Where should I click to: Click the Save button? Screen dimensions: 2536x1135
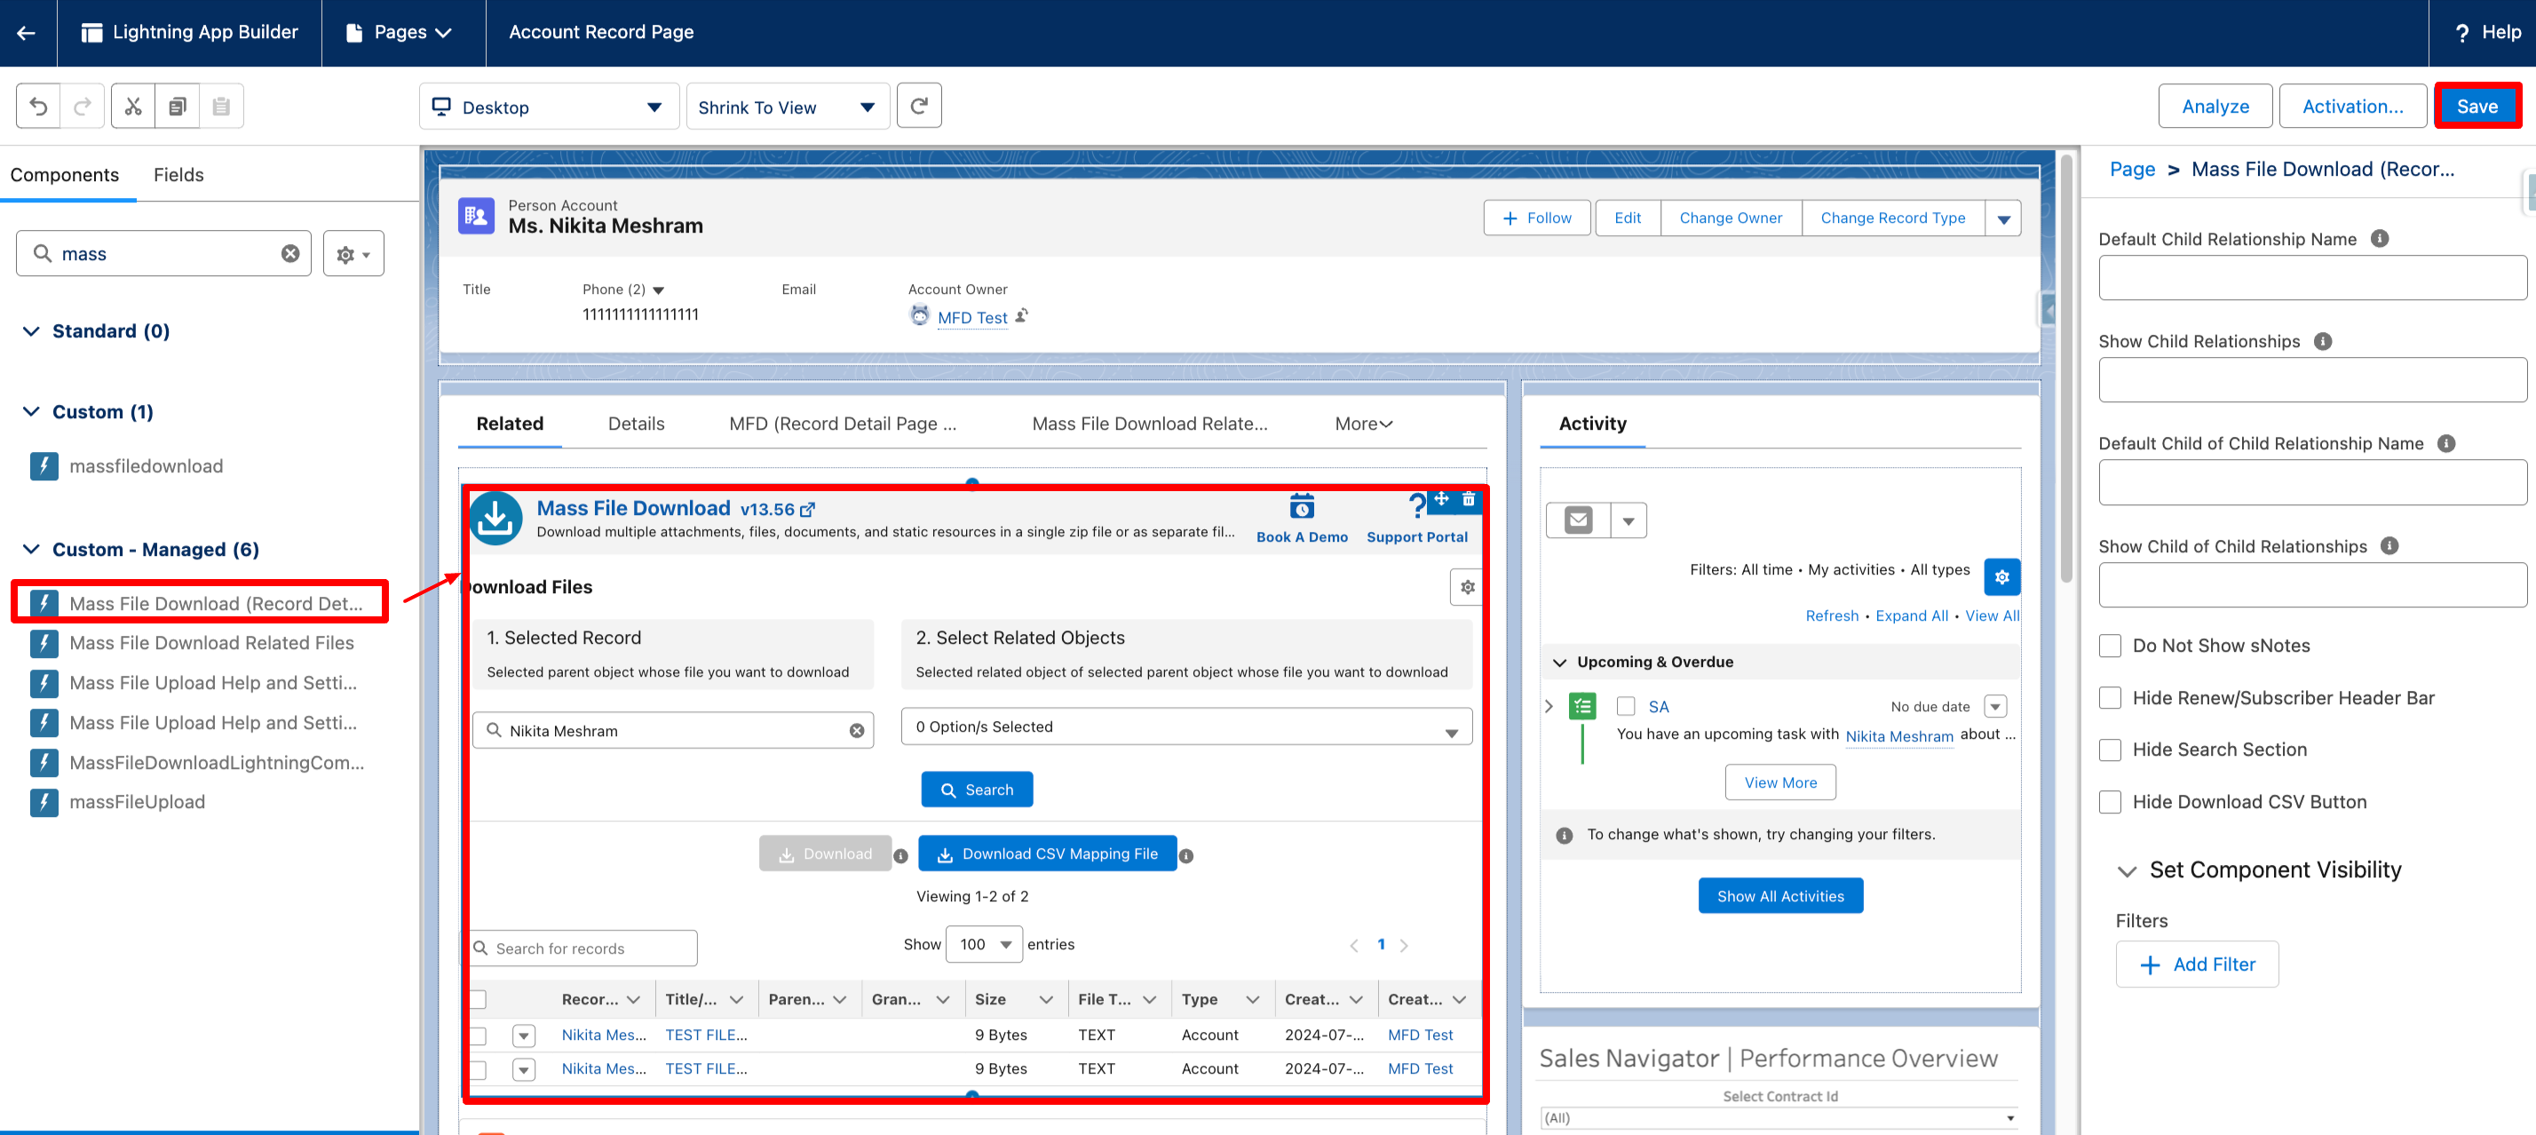(x=2476, y=107)
